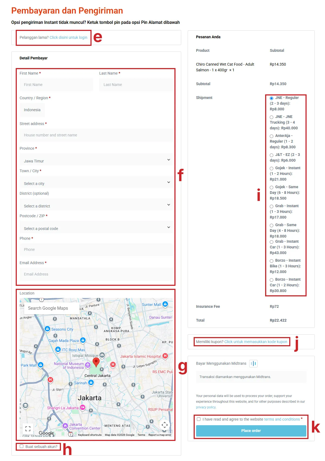Click National Museum of Indonesia marker icon
The height and width of the screenshot is (461, 325).
88,365
